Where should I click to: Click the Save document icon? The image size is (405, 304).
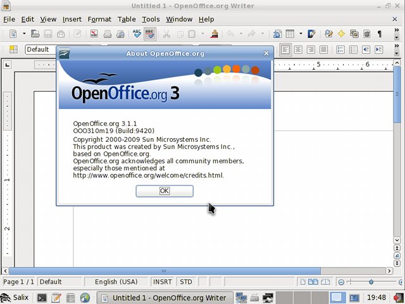(x=48, y=34)
